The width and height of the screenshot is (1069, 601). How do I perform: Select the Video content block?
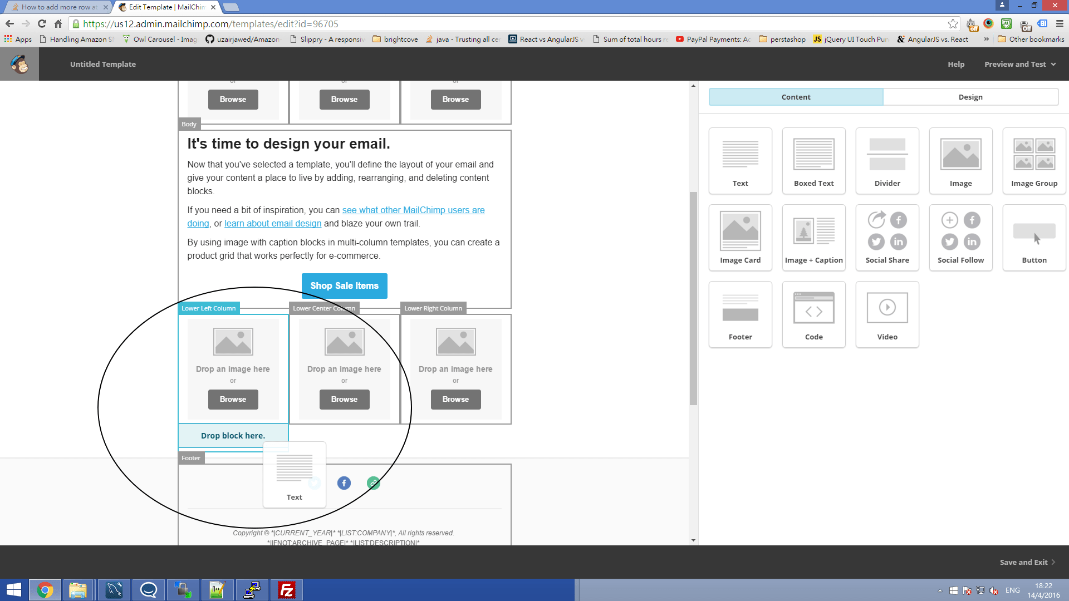[x=887, y=314]
